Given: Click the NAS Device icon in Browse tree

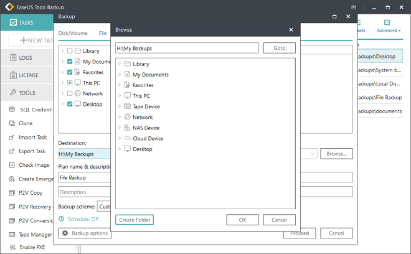Looking at the screenshot, I should [128, 128].
